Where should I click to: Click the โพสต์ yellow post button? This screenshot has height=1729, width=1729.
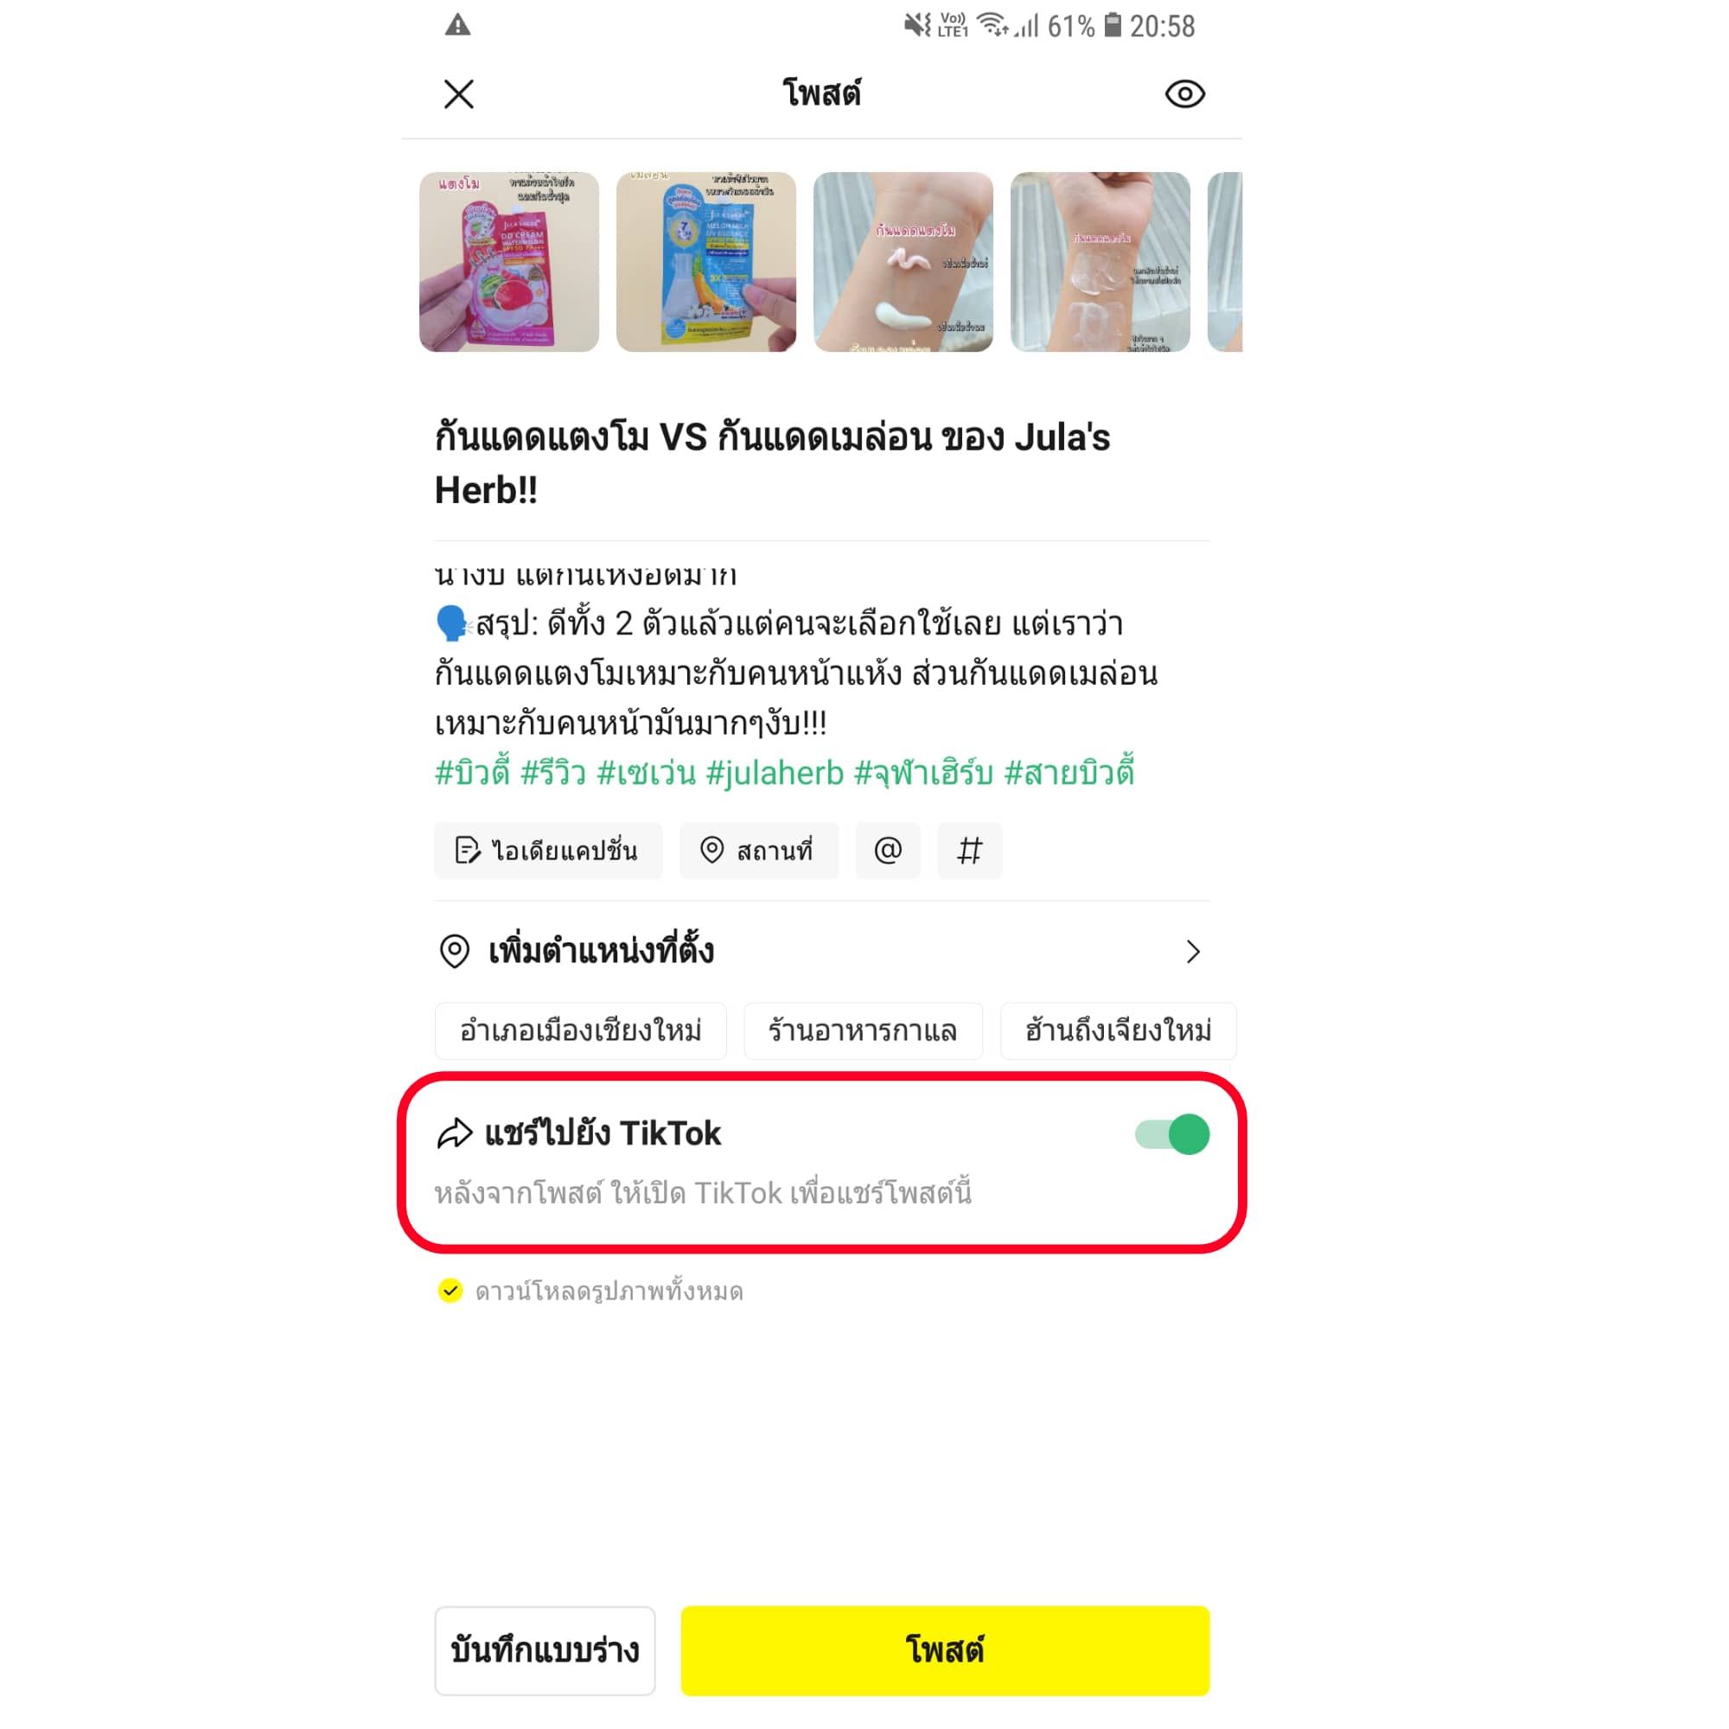945,1649
